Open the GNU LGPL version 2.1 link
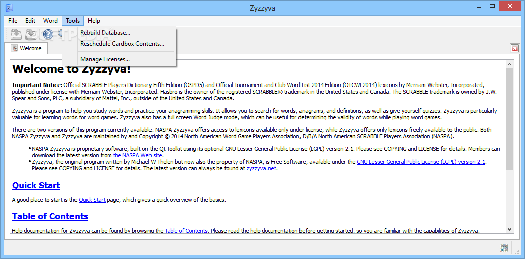This screenshot has width=525, height=259. click(421, 162)
